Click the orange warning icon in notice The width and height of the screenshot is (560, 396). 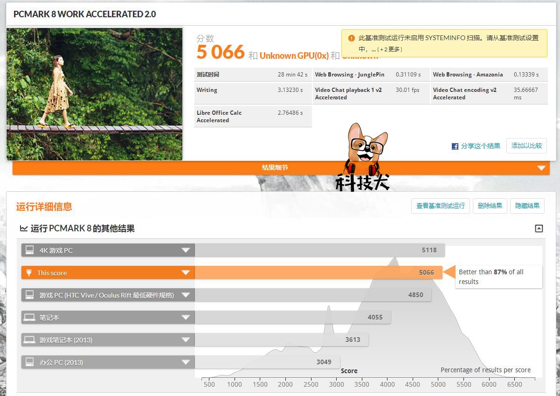pos(351,38)
